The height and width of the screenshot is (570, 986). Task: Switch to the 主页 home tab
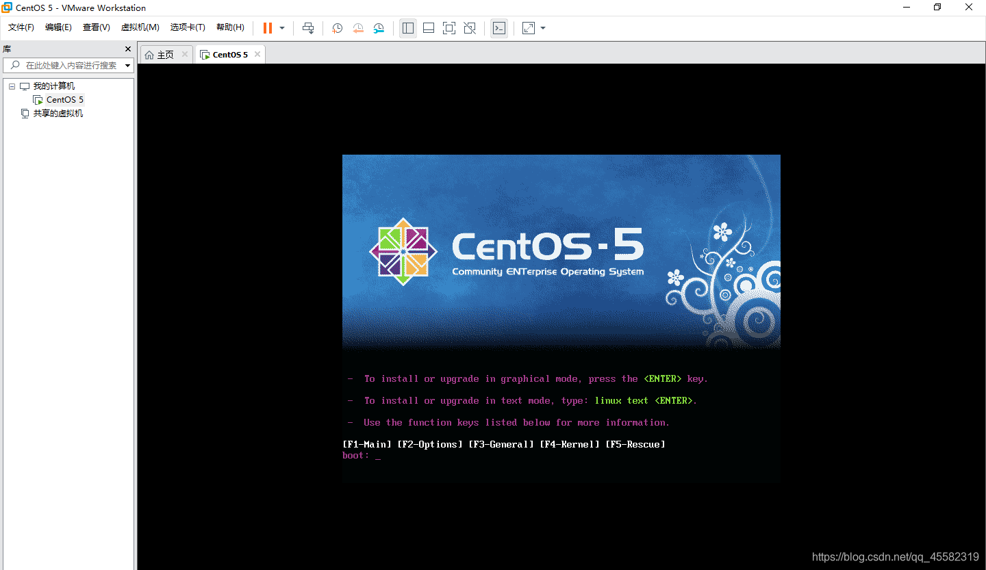[165, 55]
